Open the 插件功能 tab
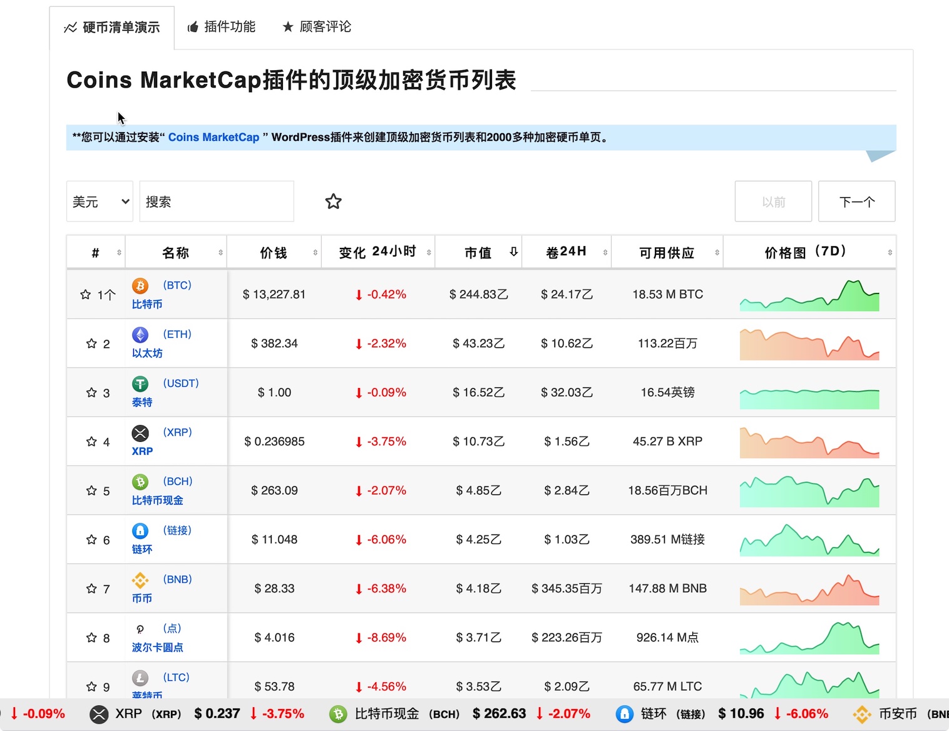949x731 pixels. (x=222, y=27)
